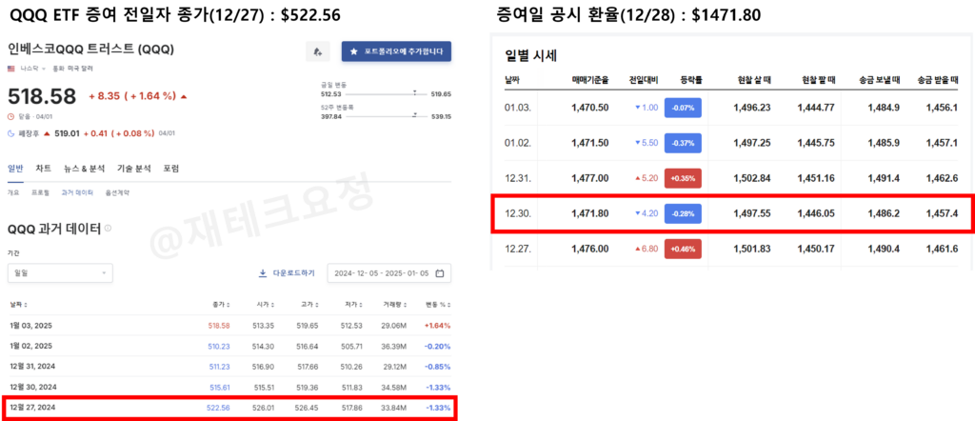
Task: Click the 전일대비 value 5.20 in 12.31. row
Action: (649, 178)
